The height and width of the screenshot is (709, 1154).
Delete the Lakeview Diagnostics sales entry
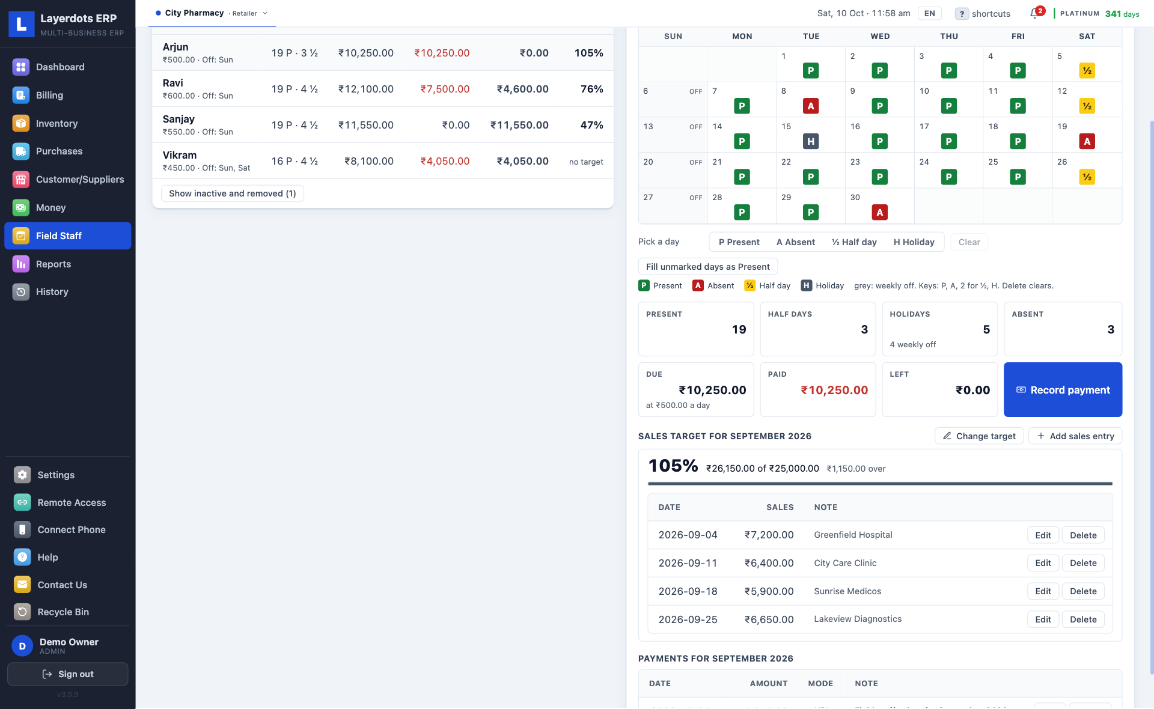[1083, 619]
